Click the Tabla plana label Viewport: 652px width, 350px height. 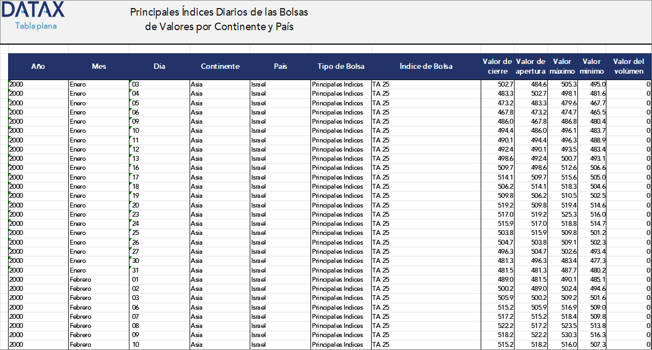[35, 25]
